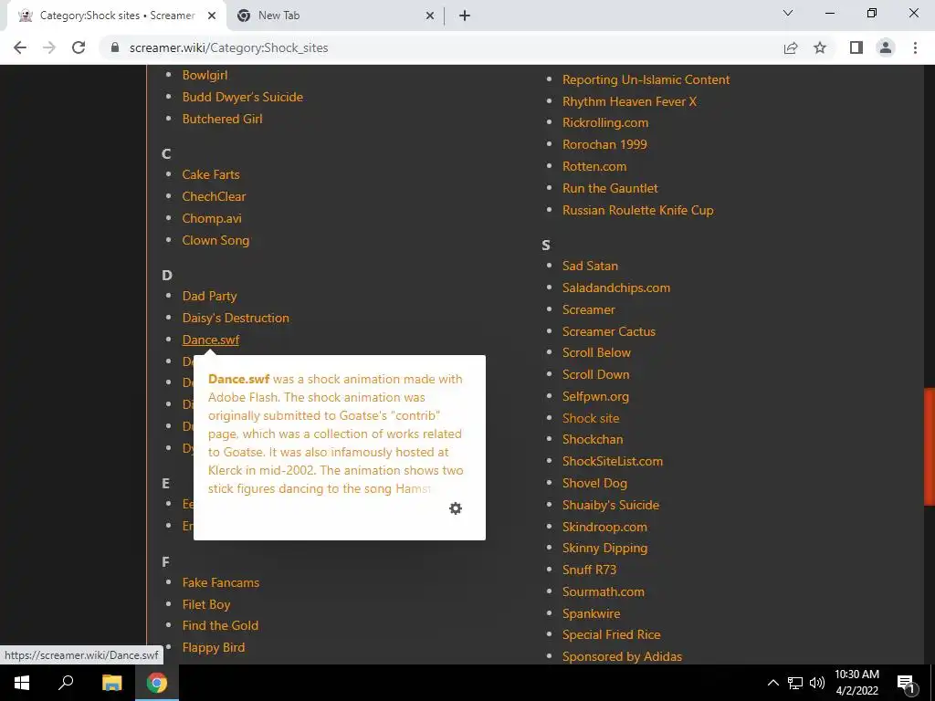Image resolution: width=935 pixels, height=701 pixels.
Task: Click the address bar URL
Action: [229, 47]
